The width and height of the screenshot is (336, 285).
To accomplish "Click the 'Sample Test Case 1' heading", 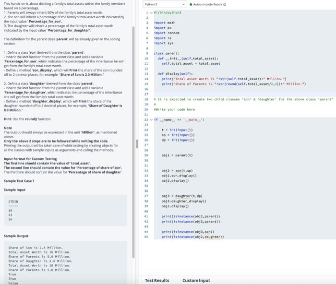I will click(x=19, y=181).
